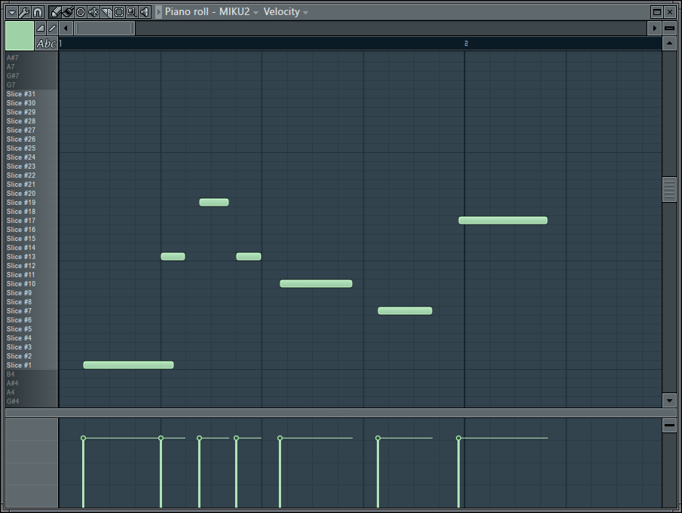The height and width of the screenshot is (513, 682).
Task: Toggle the Abc key label button
Action: coord(46,44)
